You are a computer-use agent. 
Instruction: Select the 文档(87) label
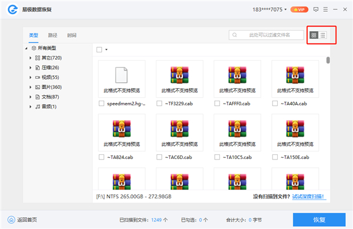click(x=50, y=97)
